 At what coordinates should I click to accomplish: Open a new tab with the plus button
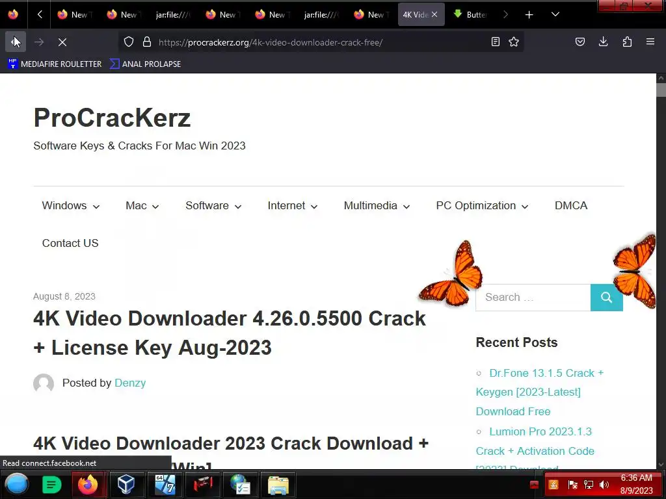[529, 15]
